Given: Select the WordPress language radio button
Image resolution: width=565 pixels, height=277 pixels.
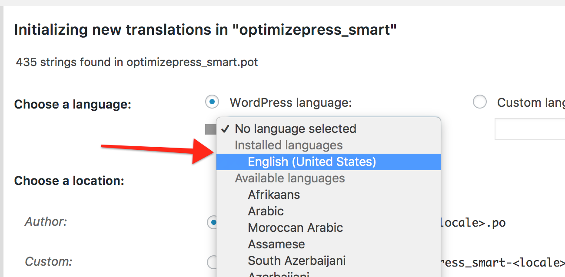Looking at the screenshot, I should point(212,102).
